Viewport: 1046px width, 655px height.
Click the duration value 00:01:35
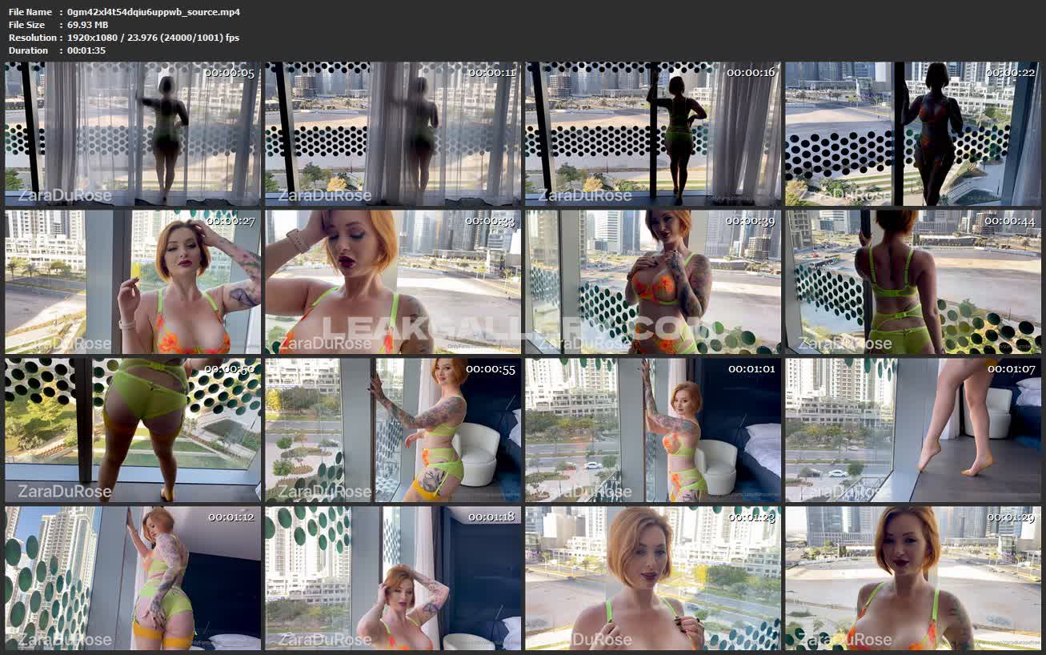[x=86, y=50]
